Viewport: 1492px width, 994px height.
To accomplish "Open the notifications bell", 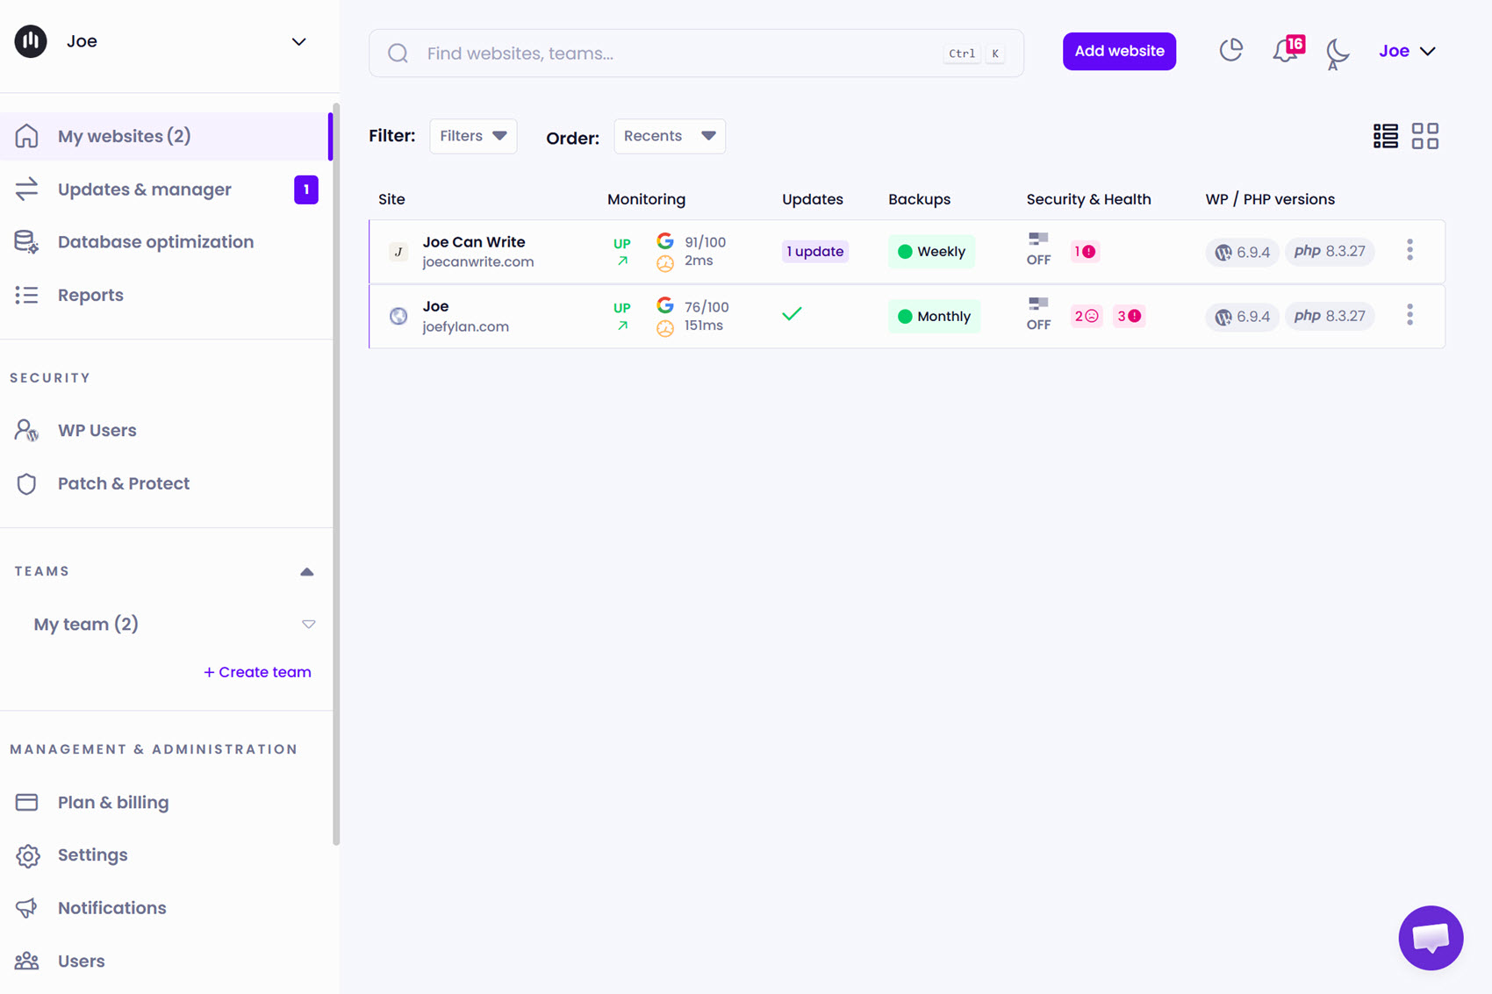I will [1284, 51].
